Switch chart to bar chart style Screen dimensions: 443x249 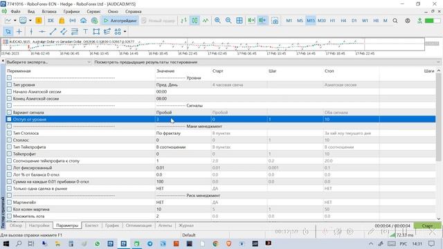(184, 21)
